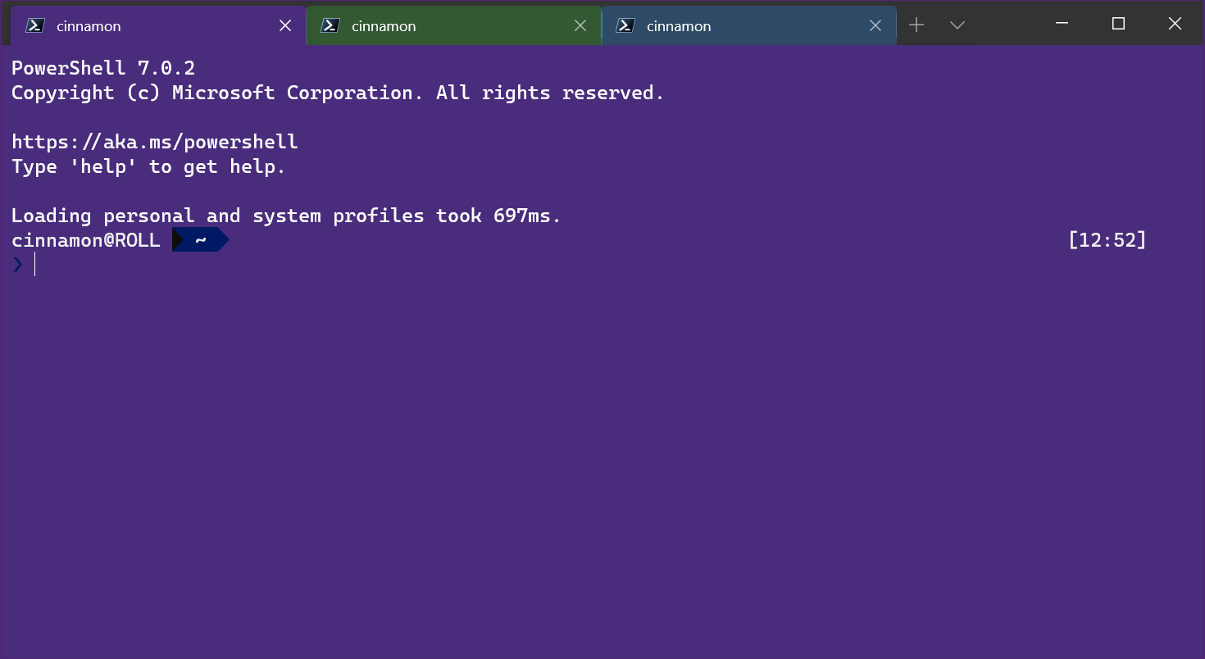1205x659 pixels.
Task: Click the terminal output area showing PowerShell version
Action: (102, 67)
